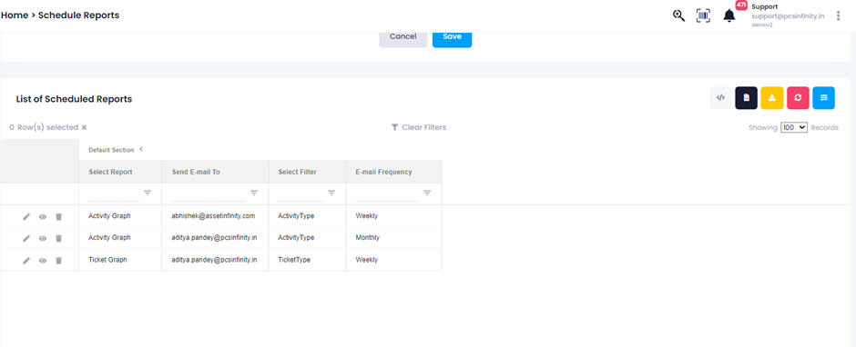Open the search magnifier icon in header

coord(678,15)
